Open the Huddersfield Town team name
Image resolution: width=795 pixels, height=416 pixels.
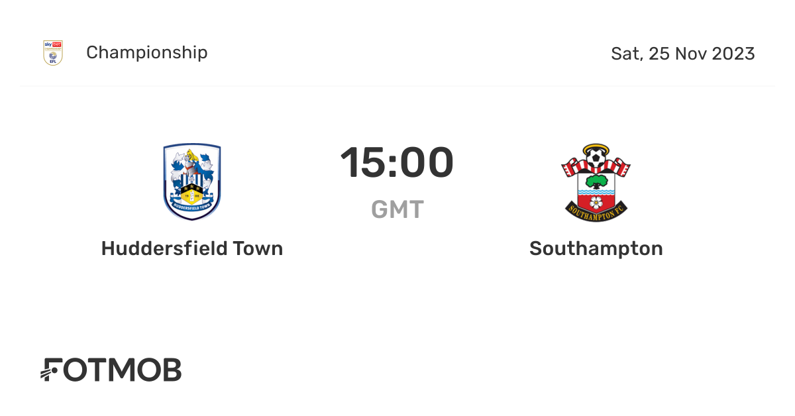point(192,248)
